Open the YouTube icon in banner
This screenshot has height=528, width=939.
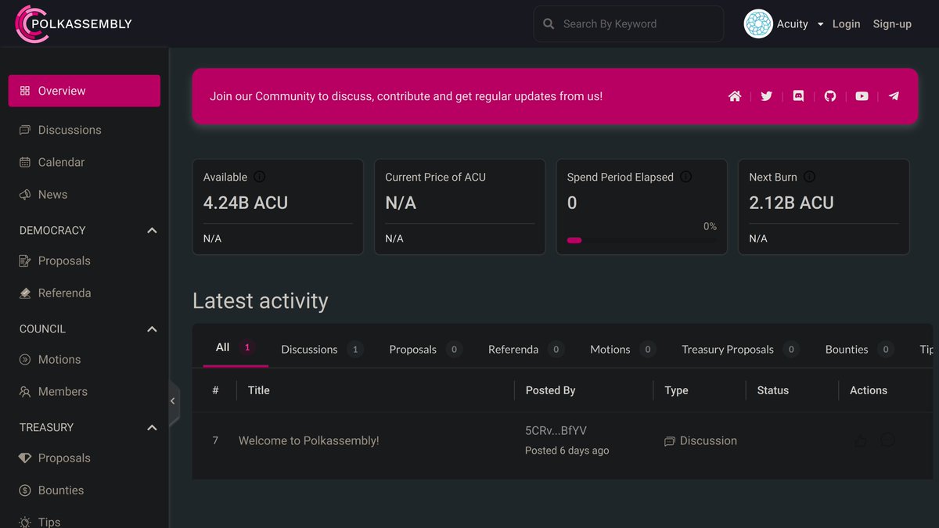[862, 96]
